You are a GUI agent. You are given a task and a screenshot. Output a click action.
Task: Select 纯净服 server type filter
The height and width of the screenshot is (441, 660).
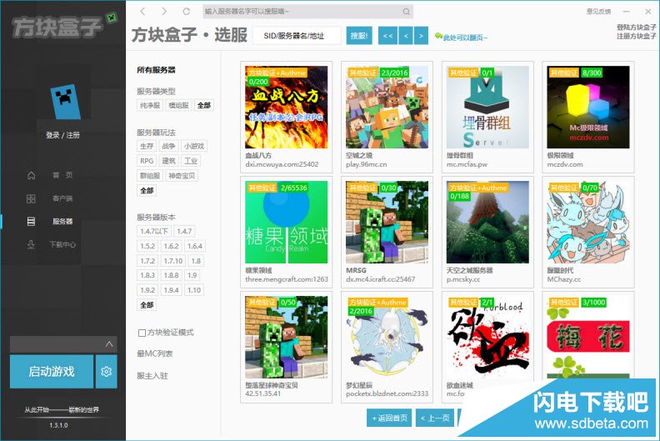click(150, 105)
